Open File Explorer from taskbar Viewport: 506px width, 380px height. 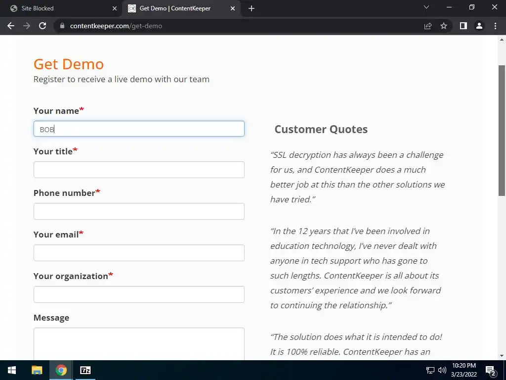(37, 370)
